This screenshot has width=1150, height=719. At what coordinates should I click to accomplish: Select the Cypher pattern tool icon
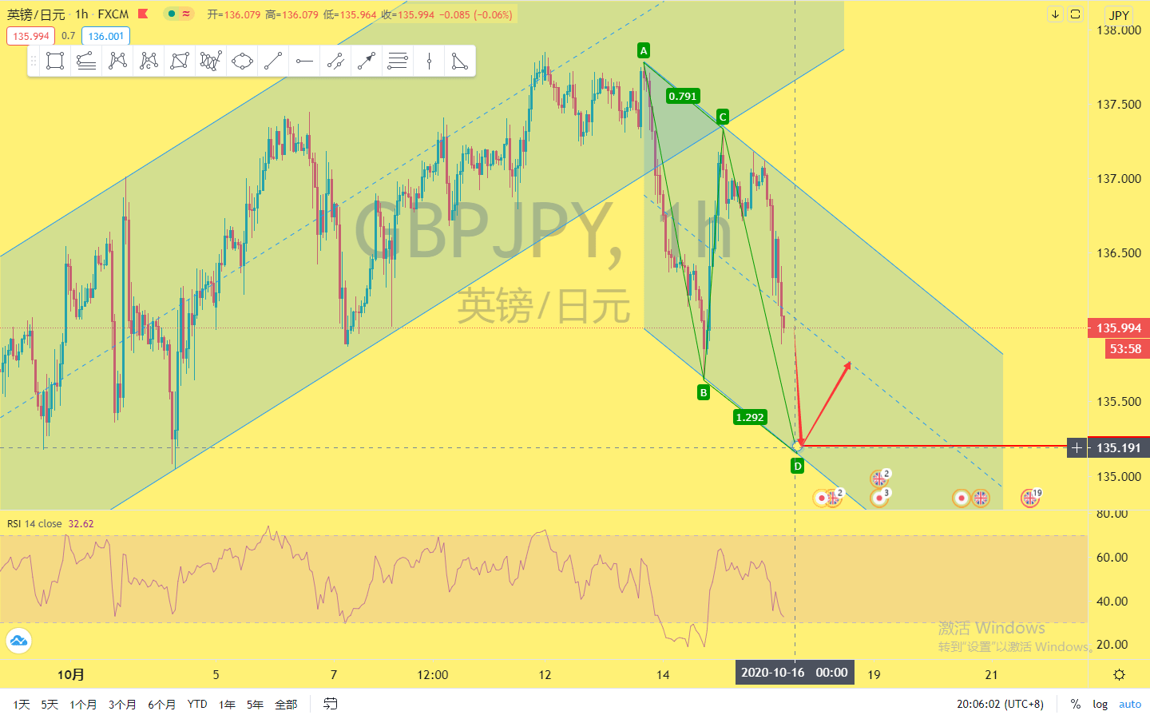point(149,61)
